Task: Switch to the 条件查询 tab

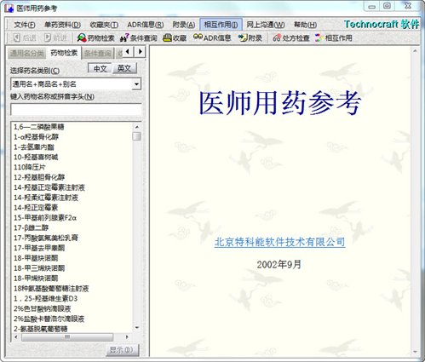Action: [98, 54]
